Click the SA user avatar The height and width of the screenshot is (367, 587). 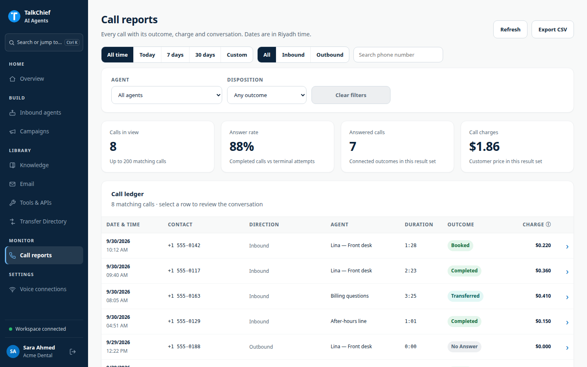point(13,351)
